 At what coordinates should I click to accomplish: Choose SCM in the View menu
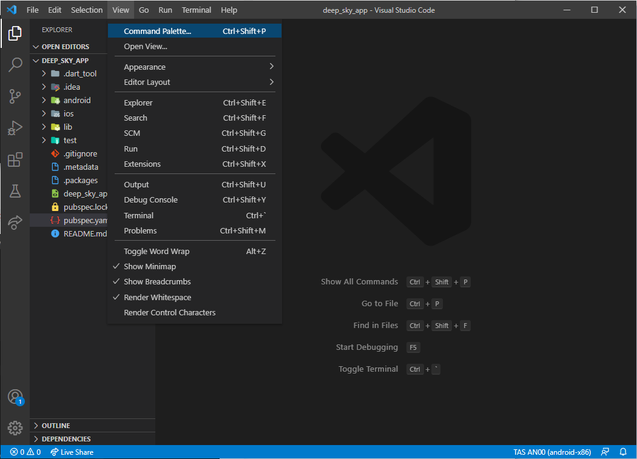pos(195,133)
